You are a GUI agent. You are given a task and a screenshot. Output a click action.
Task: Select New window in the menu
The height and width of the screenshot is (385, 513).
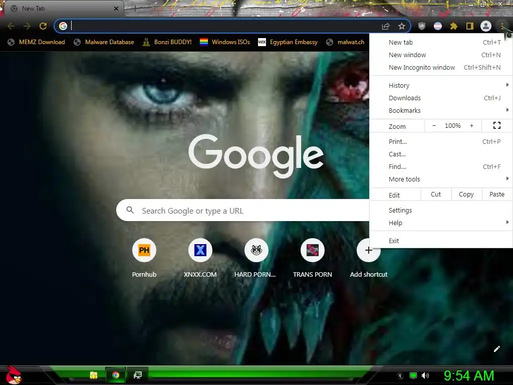point(441,55)
